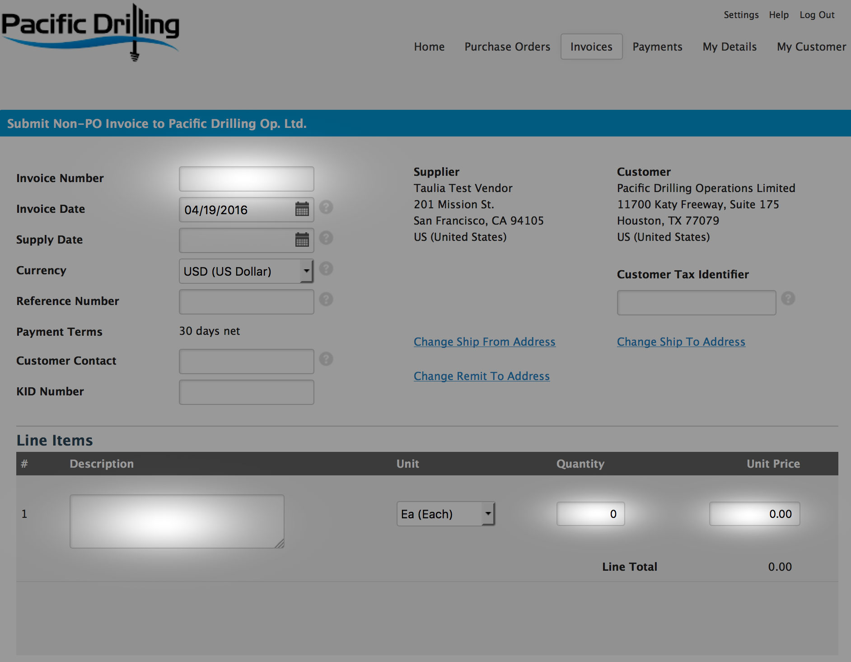
Task: Show help for the Invoice Date field
Action: coord(326,207)
